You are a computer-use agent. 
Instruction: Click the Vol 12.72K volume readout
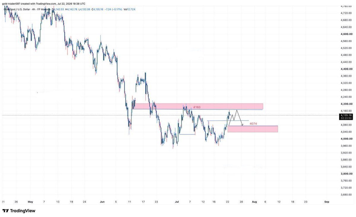click(130, 9)
